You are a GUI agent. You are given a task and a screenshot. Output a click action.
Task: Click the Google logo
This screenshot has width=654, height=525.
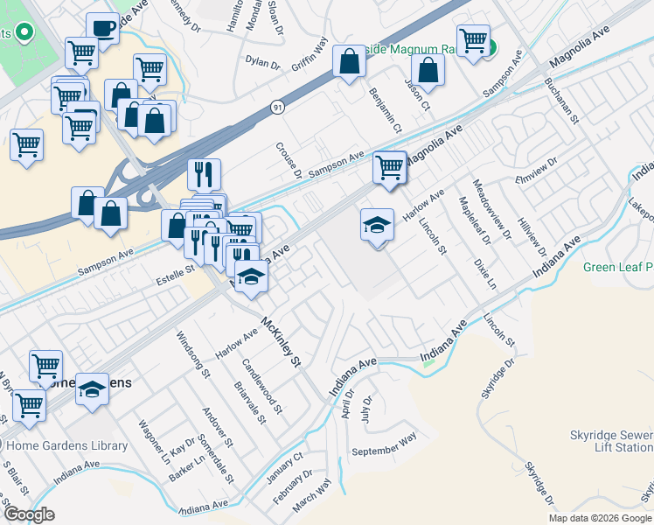(x=29, y=514)
